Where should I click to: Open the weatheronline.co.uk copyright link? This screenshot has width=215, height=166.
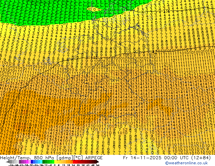point(187,163)
